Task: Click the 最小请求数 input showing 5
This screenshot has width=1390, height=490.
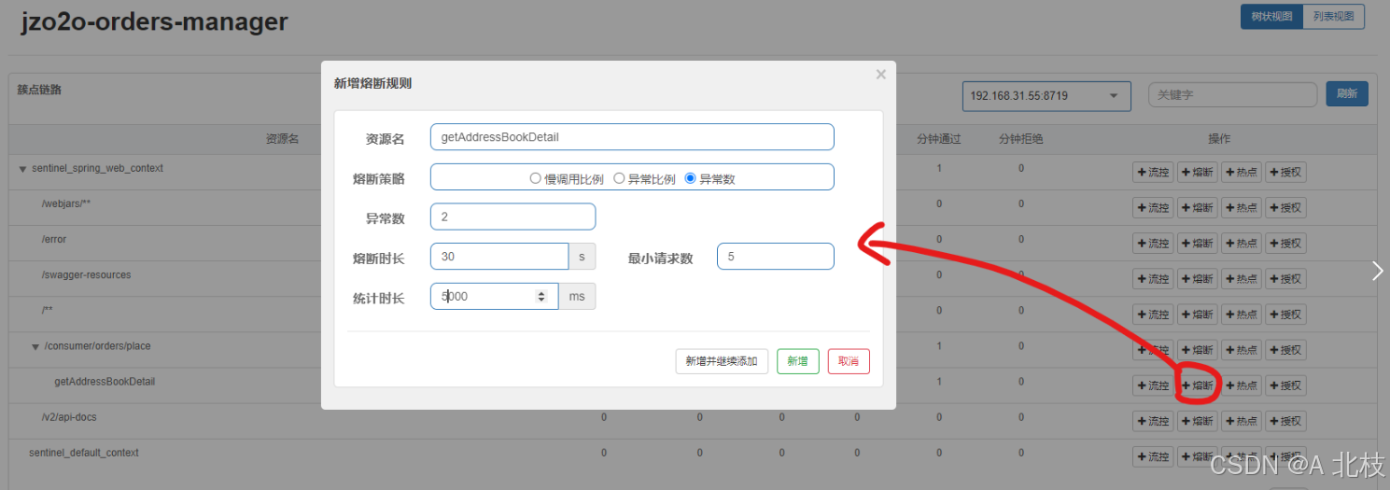Action: tap(775, 257)
